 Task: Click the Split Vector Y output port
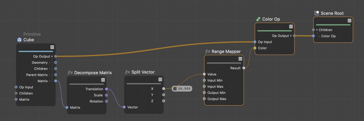164,95
